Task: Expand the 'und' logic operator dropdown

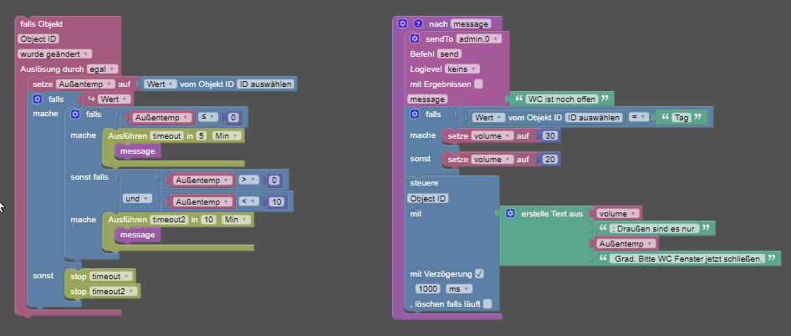Action: click(137, 199)
